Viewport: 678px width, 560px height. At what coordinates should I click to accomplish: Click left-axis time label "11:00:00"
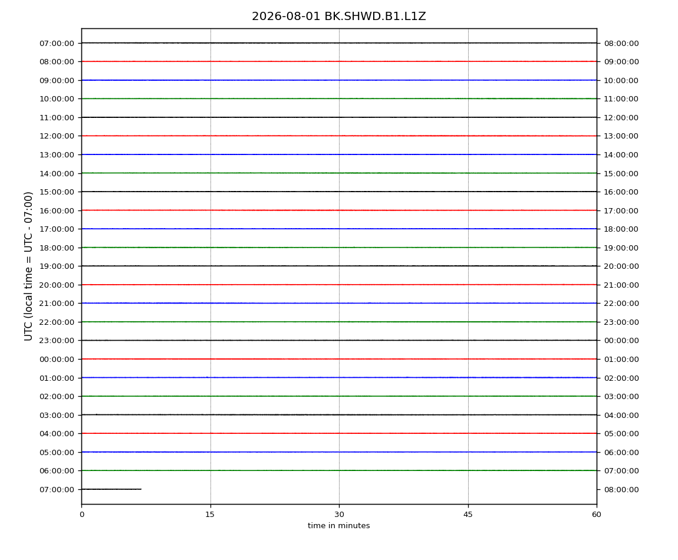coord(57,118)
